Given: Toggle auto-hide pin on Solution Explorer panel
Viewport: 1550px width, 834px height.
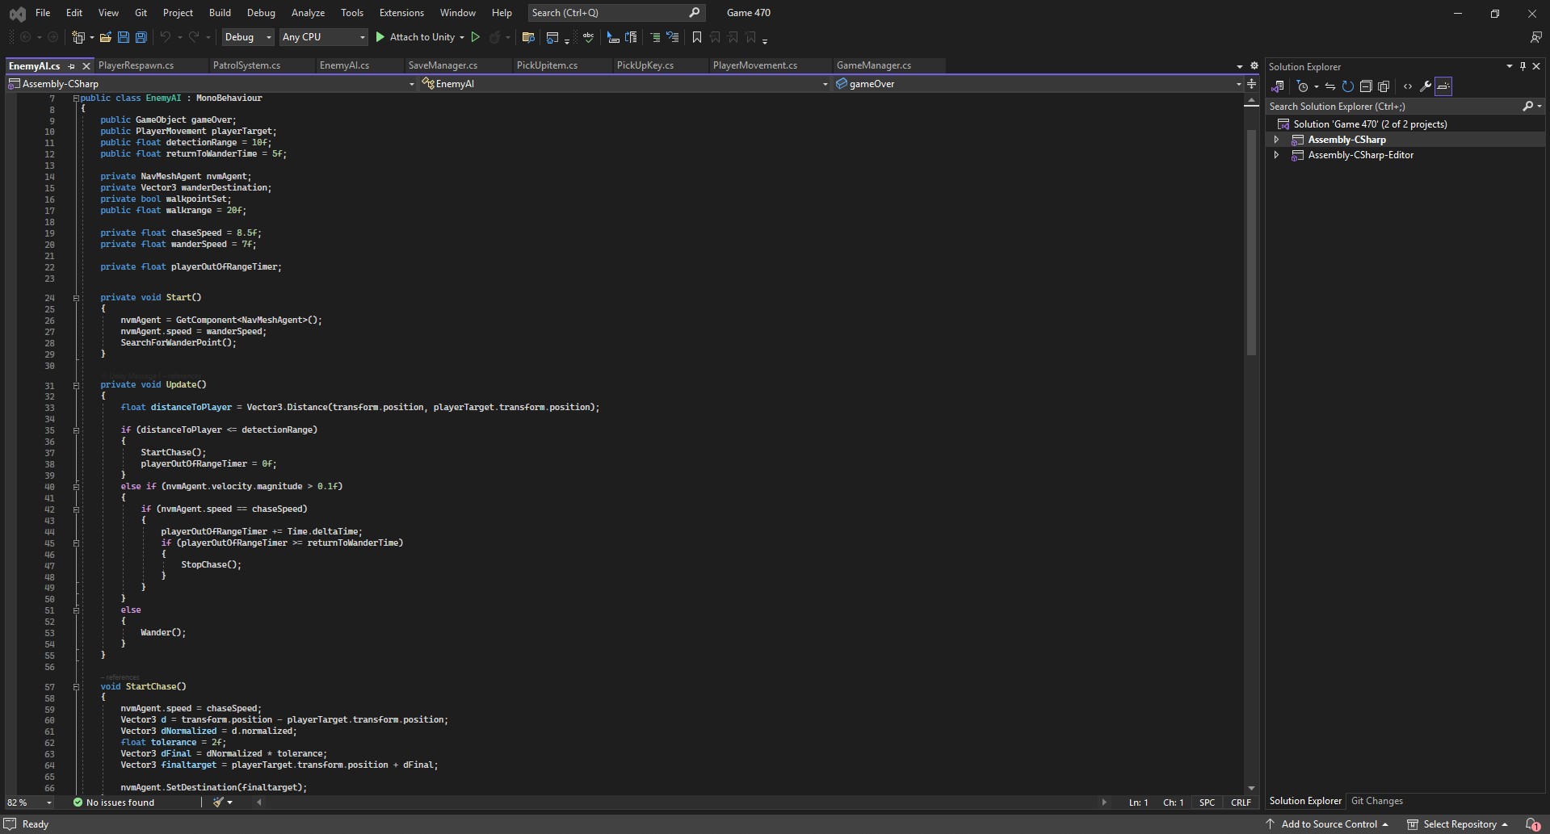Looking at the screenshot, I should (1523, 66).
